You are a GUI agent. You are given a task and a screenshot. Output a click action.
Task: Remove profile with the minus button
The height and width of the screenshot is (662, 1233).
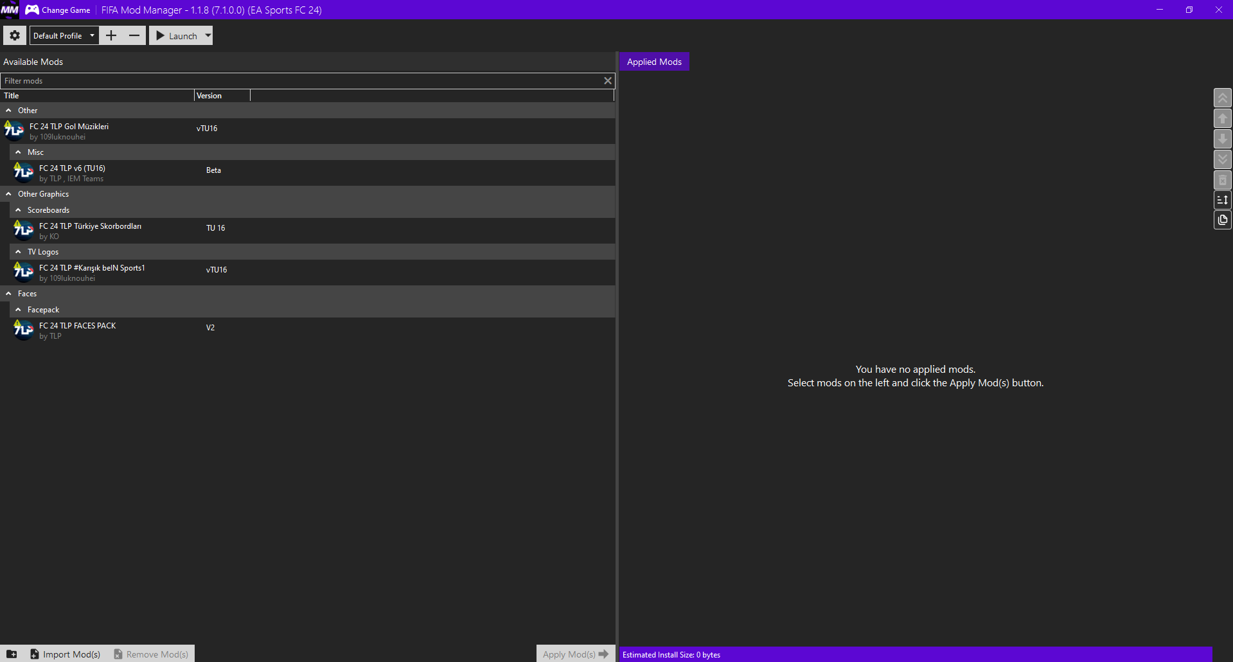point(134,35)
